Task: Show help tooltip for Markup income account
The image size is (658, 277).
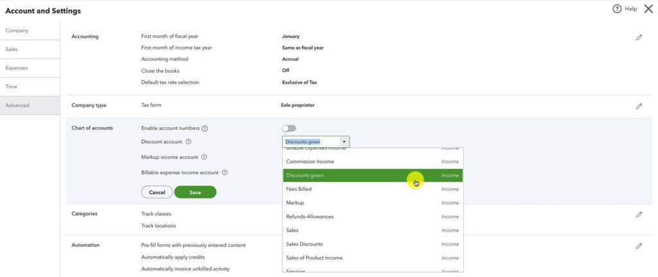Action: tap(204, 157)
